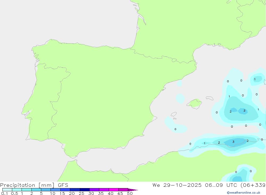The height and width of the screenshot is (195, 266).
Task: Click the '35' legend scale label
Action: (101, 193)
